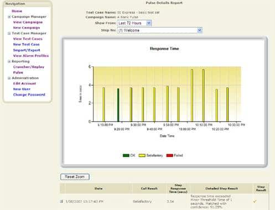Open the Pulse report link
The image size is (275, 210).
18,72
